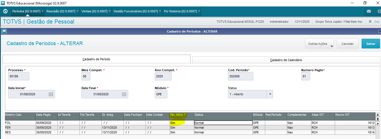Click the Módulo field showing GPE
The width and height of the screenshot is (381, 139).
point(161,94)
